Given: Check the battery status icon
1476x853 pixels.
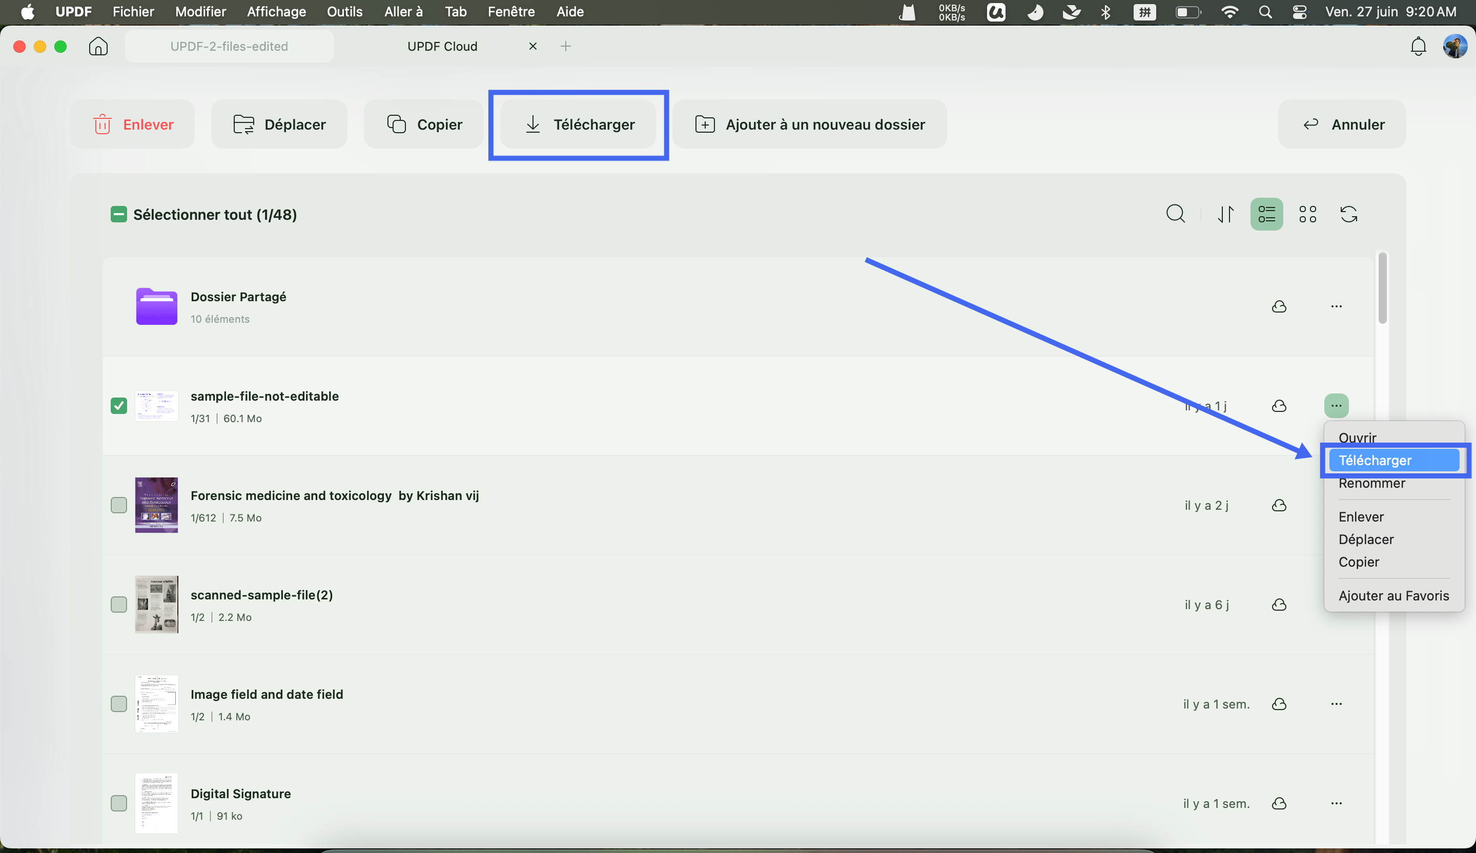Looking at the screenshot, I should 1188,12.
